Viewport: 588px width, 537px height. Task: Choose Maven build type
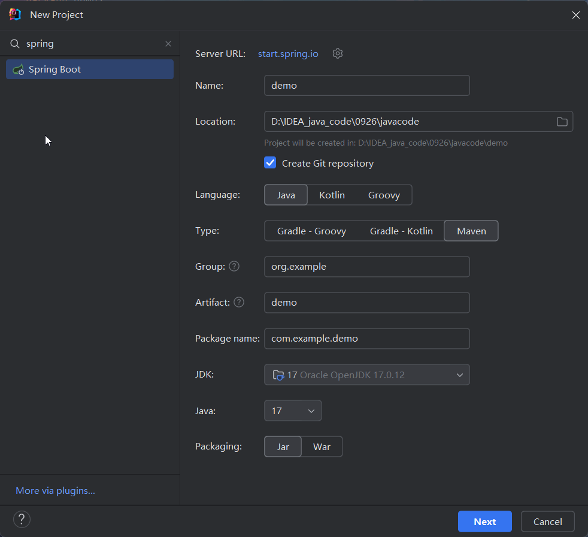click(x=471, y=231)
